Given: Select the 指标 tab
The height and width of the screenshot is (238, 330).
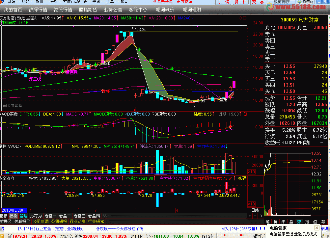Looking at the screenshot, I should click(4, 216).
